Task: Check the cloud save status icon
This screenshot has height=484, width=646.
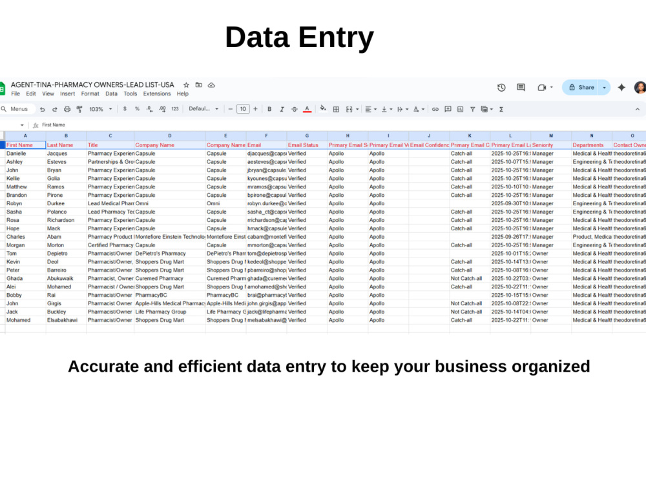Action: (211, 85)
